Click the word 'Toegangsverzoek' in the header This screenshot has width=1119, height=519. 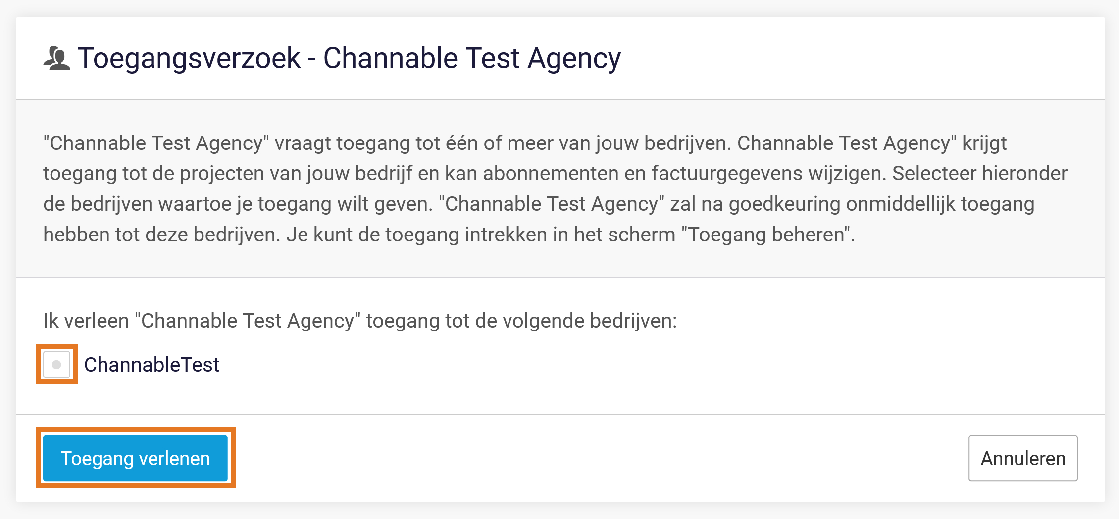pos(189,58)
